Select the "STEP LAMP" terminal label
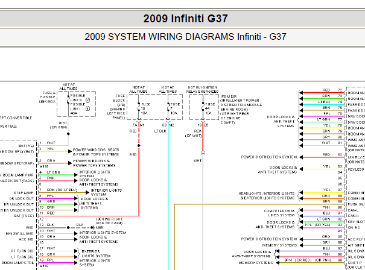365x270 pixels. (x=24, y=193)
